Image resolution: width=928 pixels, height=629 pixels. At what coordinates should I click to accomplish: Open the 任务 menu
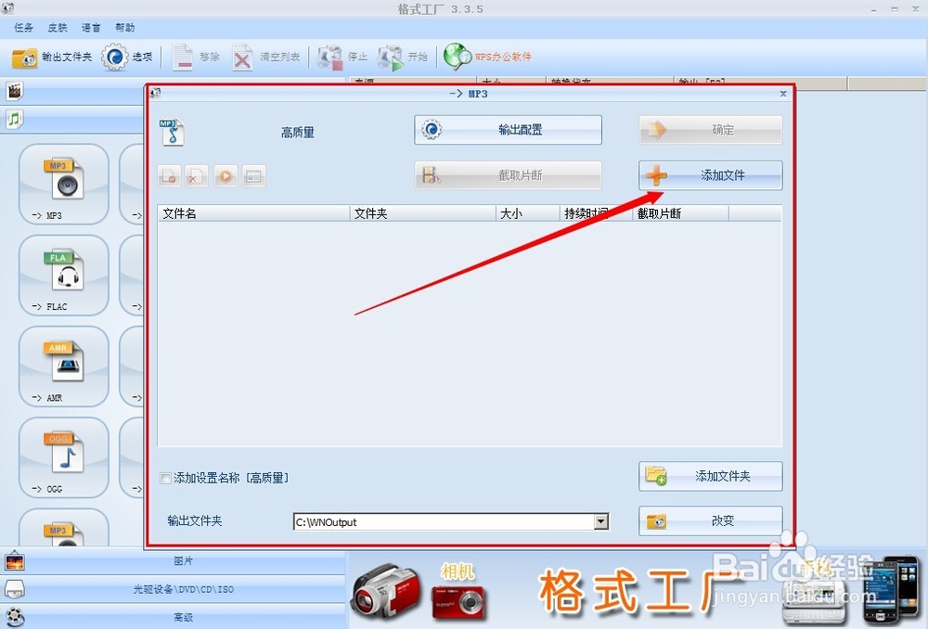click(24, 27)
